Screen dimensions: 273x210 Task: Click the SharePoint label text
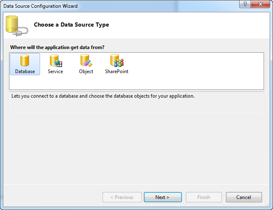[116, 71]
